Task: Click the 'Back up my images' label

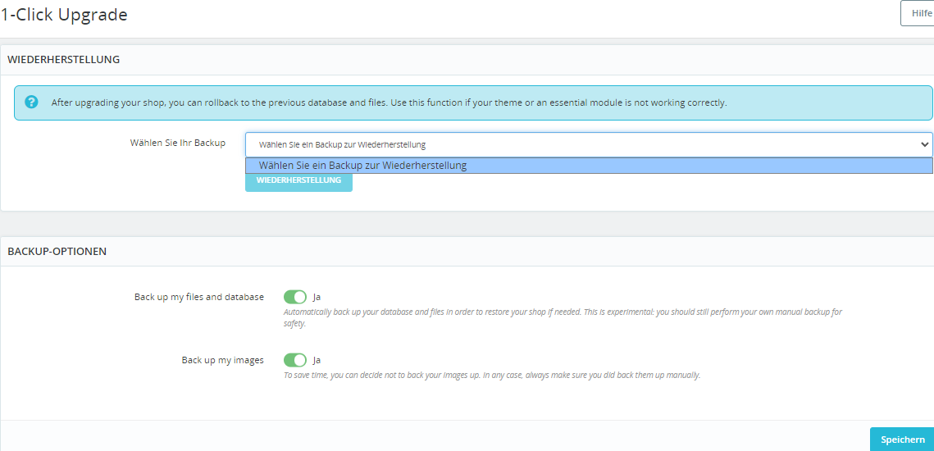Action: 223,360
